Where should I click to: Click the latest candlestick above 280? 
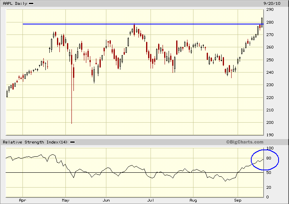[262, 22]
